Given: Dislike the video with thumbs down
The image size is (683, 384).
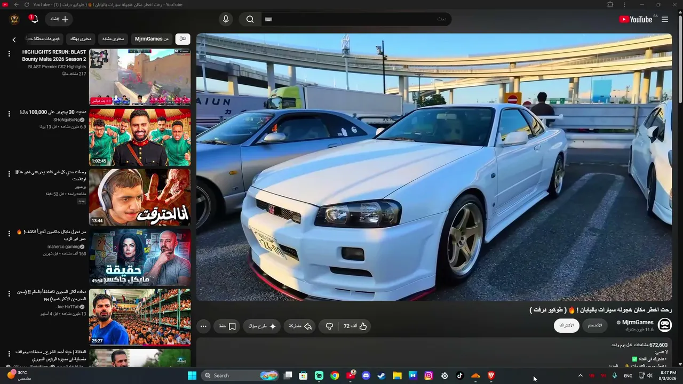Looking at the screenshot, I should tap(329, 326).
